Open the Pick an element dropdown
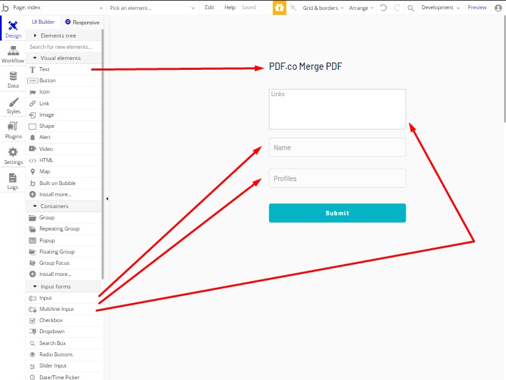The image size is (506, 380). pyautogui.click(x=152, y=8)
